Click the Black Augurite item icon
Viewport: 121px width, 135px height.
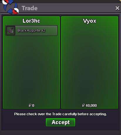point(11,31)
